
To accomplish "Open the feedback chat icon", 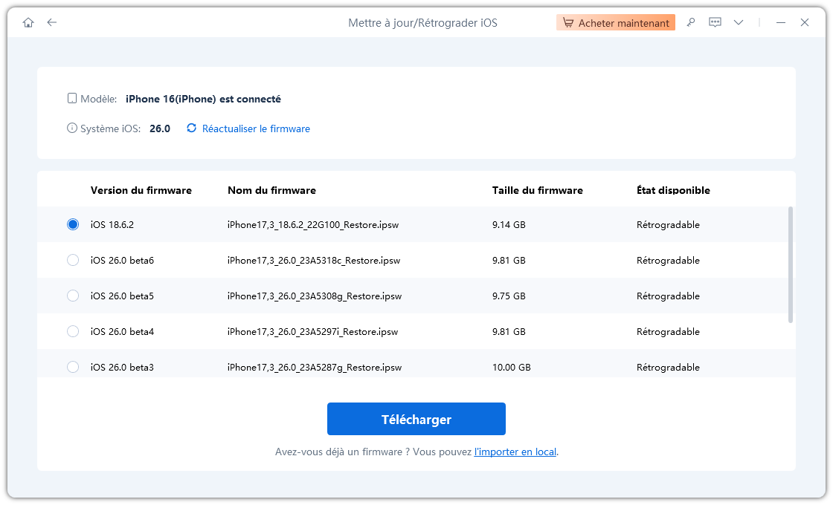I will click(x=715, y=23).
